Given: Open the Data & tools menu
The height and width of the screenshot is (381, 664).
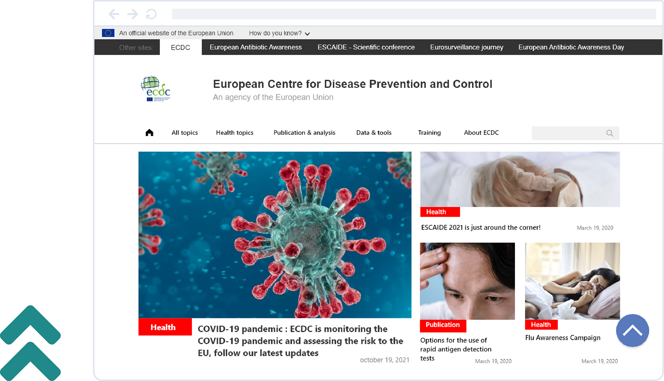Looking at the screenshot, I should click(x=374, y=133).
